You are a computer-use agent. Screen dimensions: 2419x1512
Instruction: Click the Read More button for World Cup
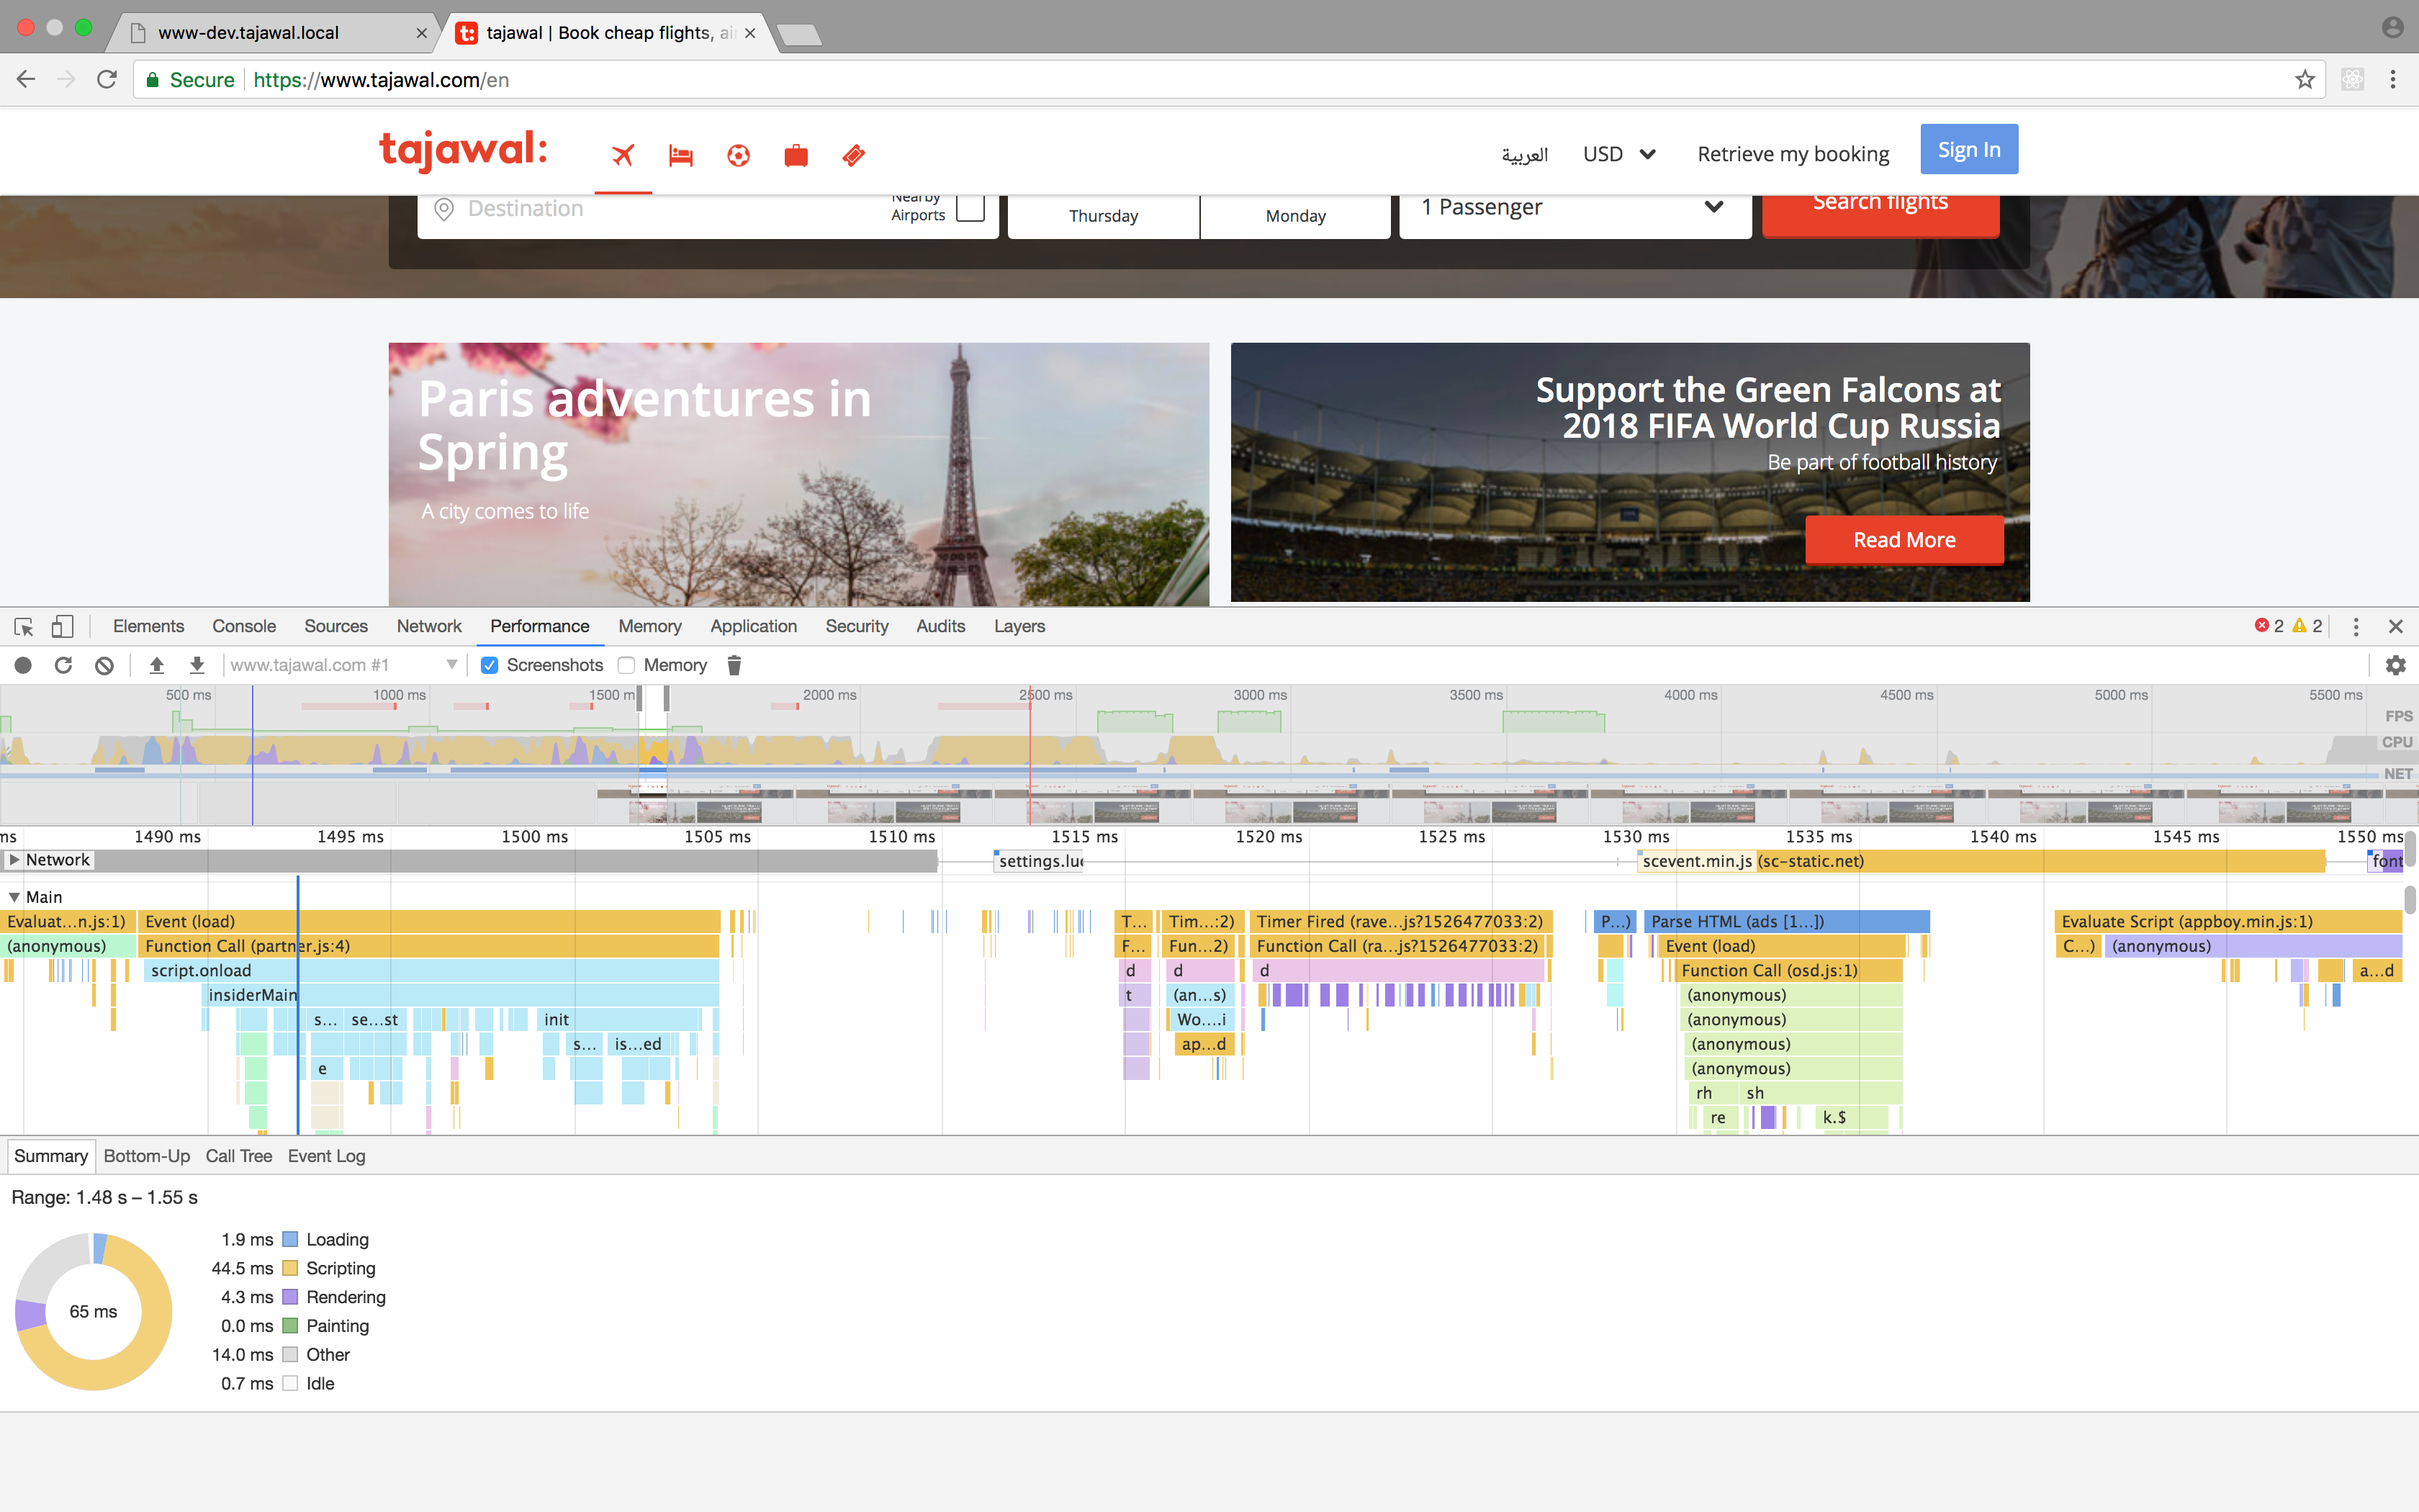(1904, 539)
